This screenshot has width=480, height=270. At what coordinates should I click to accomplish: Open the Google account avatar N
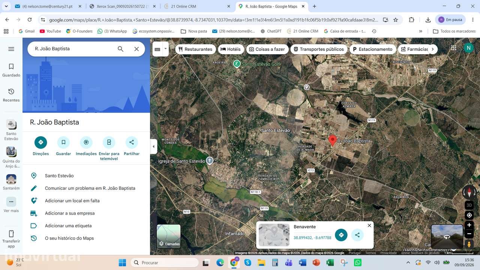tap(468, 48)
